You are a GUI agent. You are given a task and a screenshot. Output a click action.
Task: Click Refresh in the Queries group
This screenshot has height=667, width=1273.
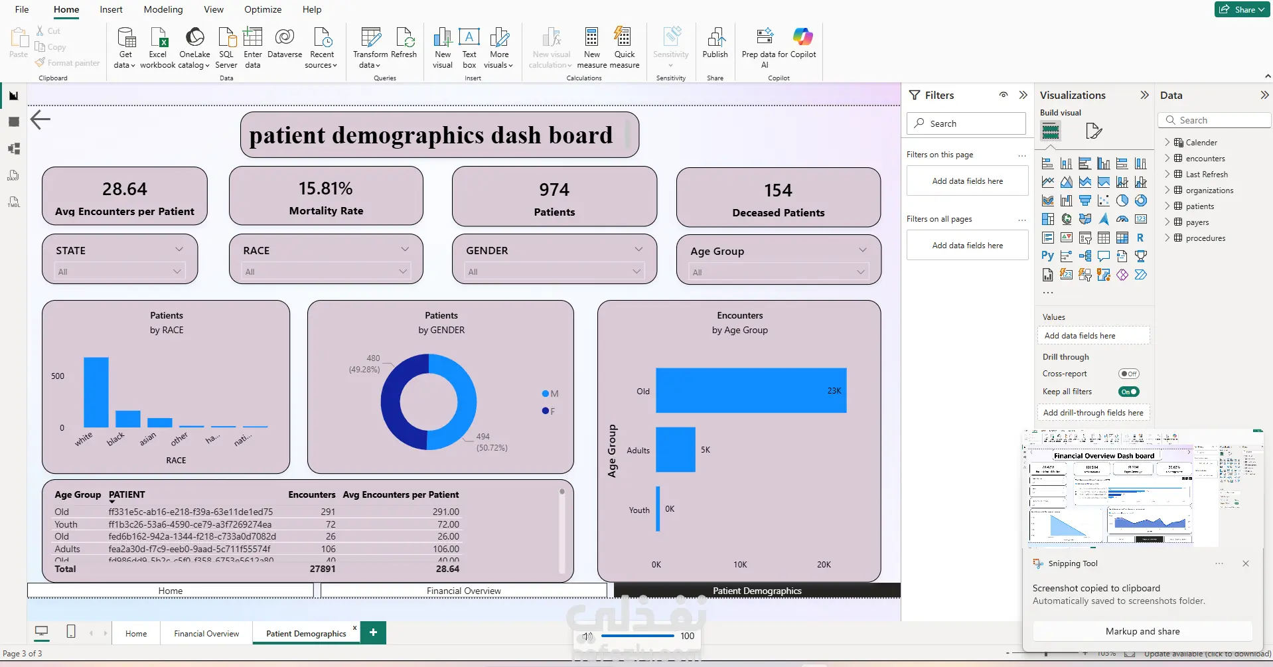pyautogui.click(x=404, y=44)
